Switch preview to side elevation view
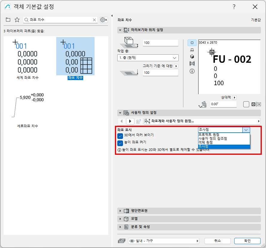266x248 pixels. (x=192, y=50)
